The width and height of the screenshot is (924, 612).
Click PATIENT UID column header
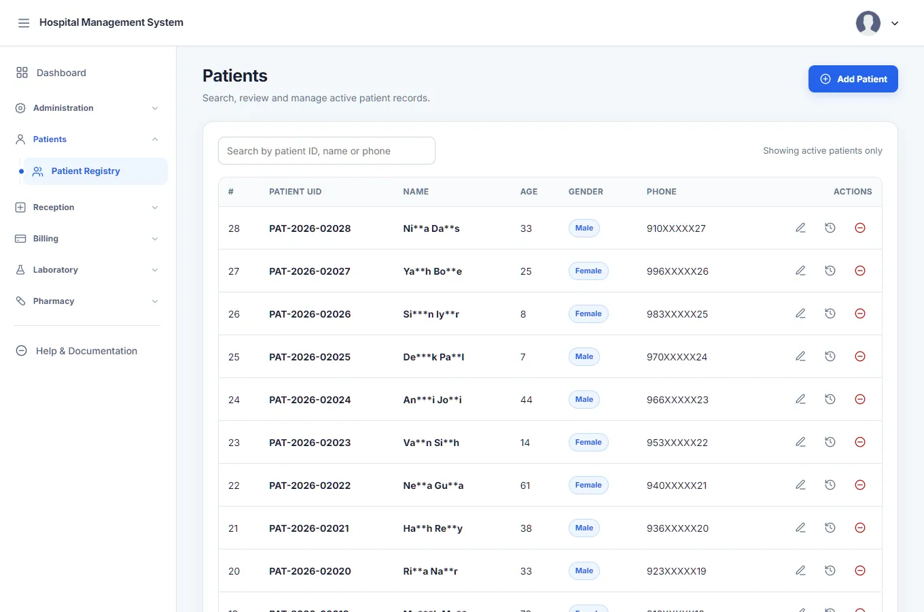tap(296, 192)
